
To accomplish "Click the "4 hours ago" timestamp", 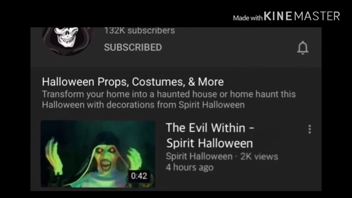I will (190, 167).
